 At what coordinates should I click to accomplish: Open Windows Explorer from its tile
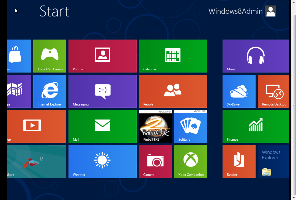273,162
